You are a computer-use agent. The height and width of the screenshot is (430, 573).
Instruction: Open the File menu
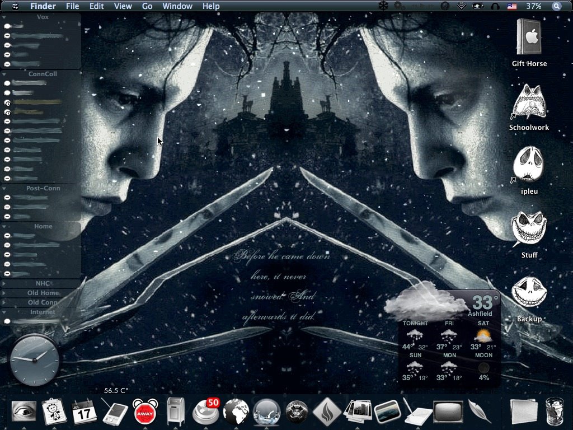[x=72, y=6]
